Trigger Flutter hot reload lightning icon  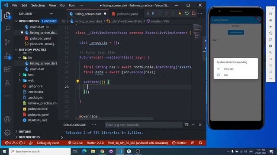coord(180,13)
